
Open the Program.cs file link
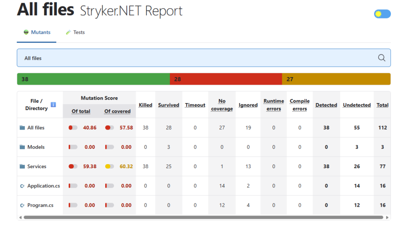(40, 205)
